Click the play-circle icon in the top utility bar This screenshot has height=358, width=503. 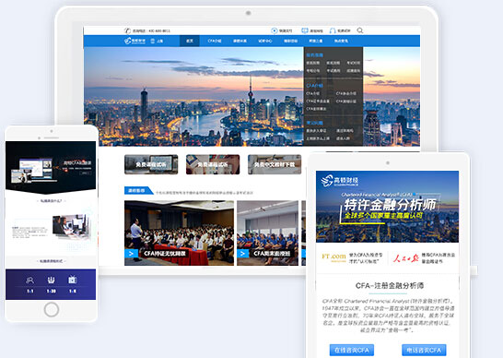click(274, 30)
